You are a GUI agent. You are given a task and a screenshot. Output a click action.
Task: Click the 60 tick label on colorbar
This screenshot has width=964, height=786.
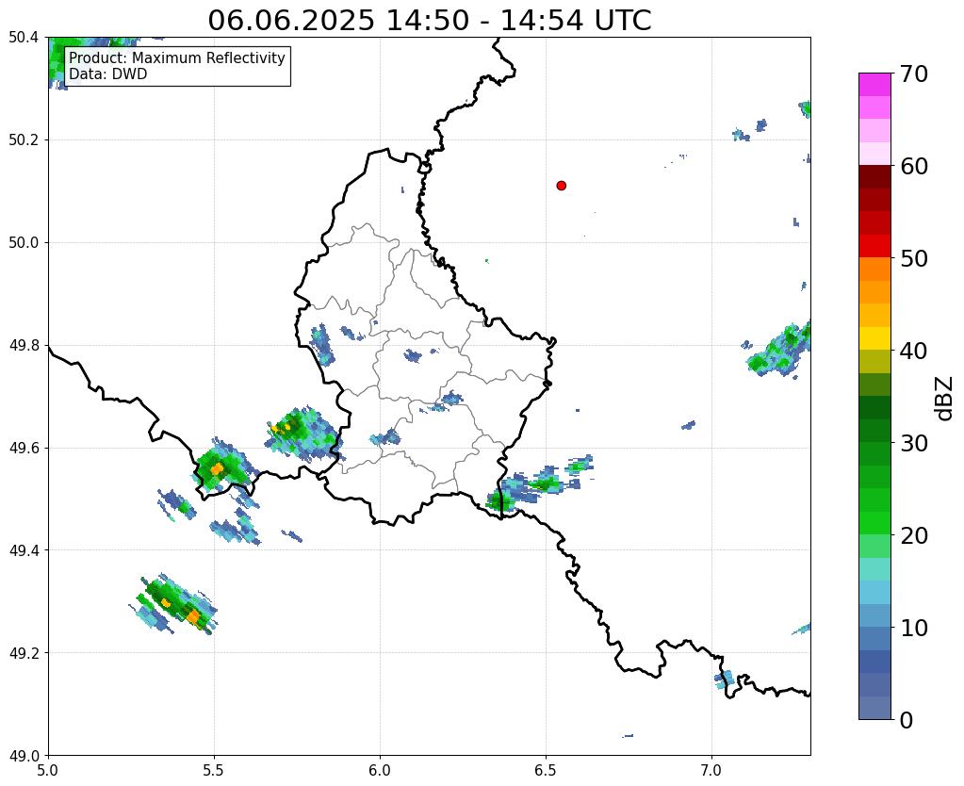pos(914,166)
